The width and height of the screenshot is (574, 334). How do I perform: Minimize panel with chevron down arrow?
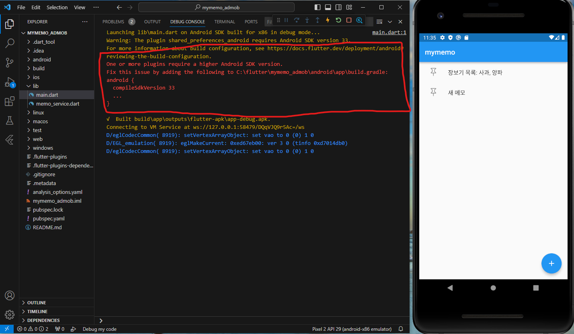[389, 22]
